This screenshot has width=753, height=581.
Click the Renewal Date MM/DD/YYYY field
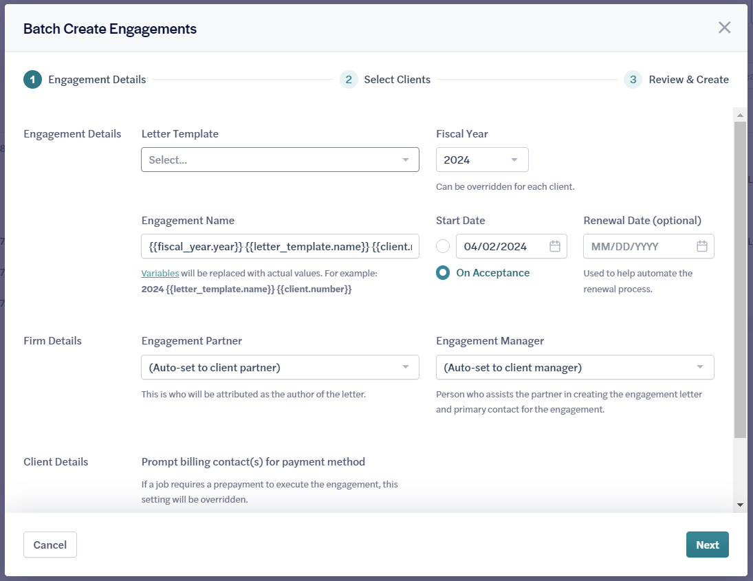[648, 246]
